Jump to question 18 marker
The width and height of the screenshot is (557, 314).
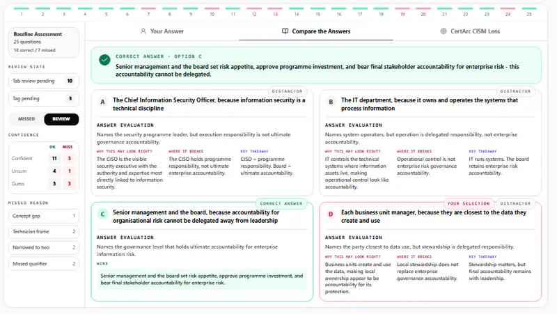(381, 11)
